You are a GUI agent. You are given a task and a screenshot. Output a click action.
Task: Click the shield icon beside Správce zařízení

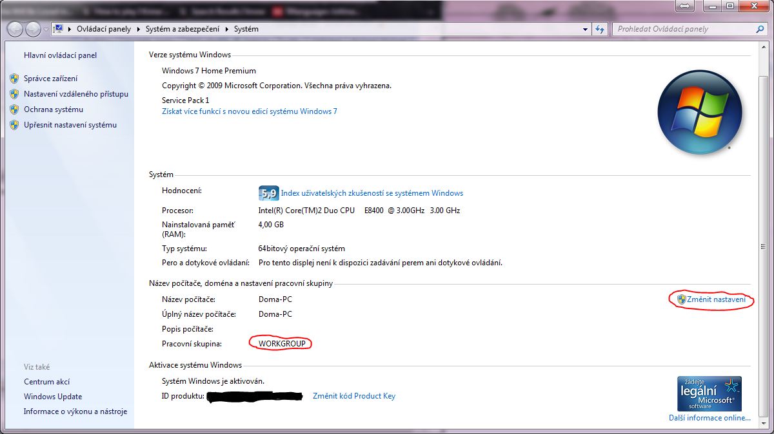(x=14, y=79)
